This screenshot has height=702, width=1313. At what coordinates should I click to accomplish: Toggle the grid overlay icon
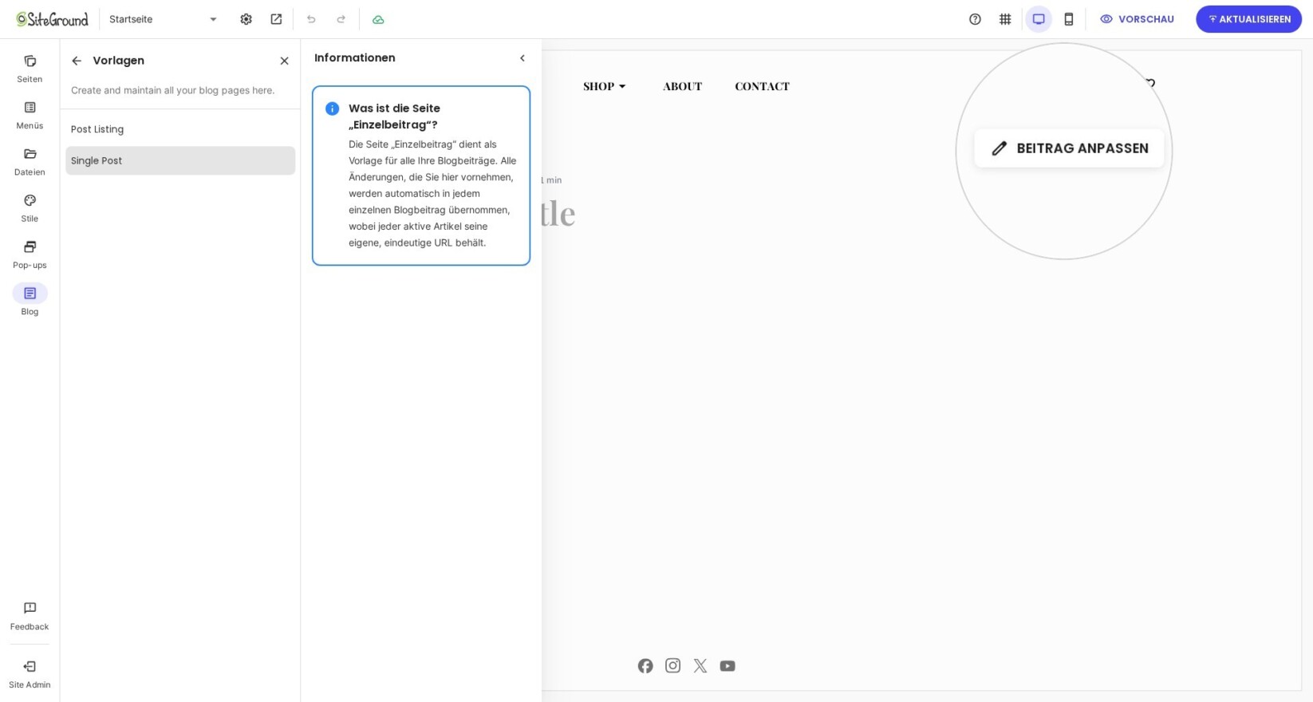click(x=1005, y=19)
